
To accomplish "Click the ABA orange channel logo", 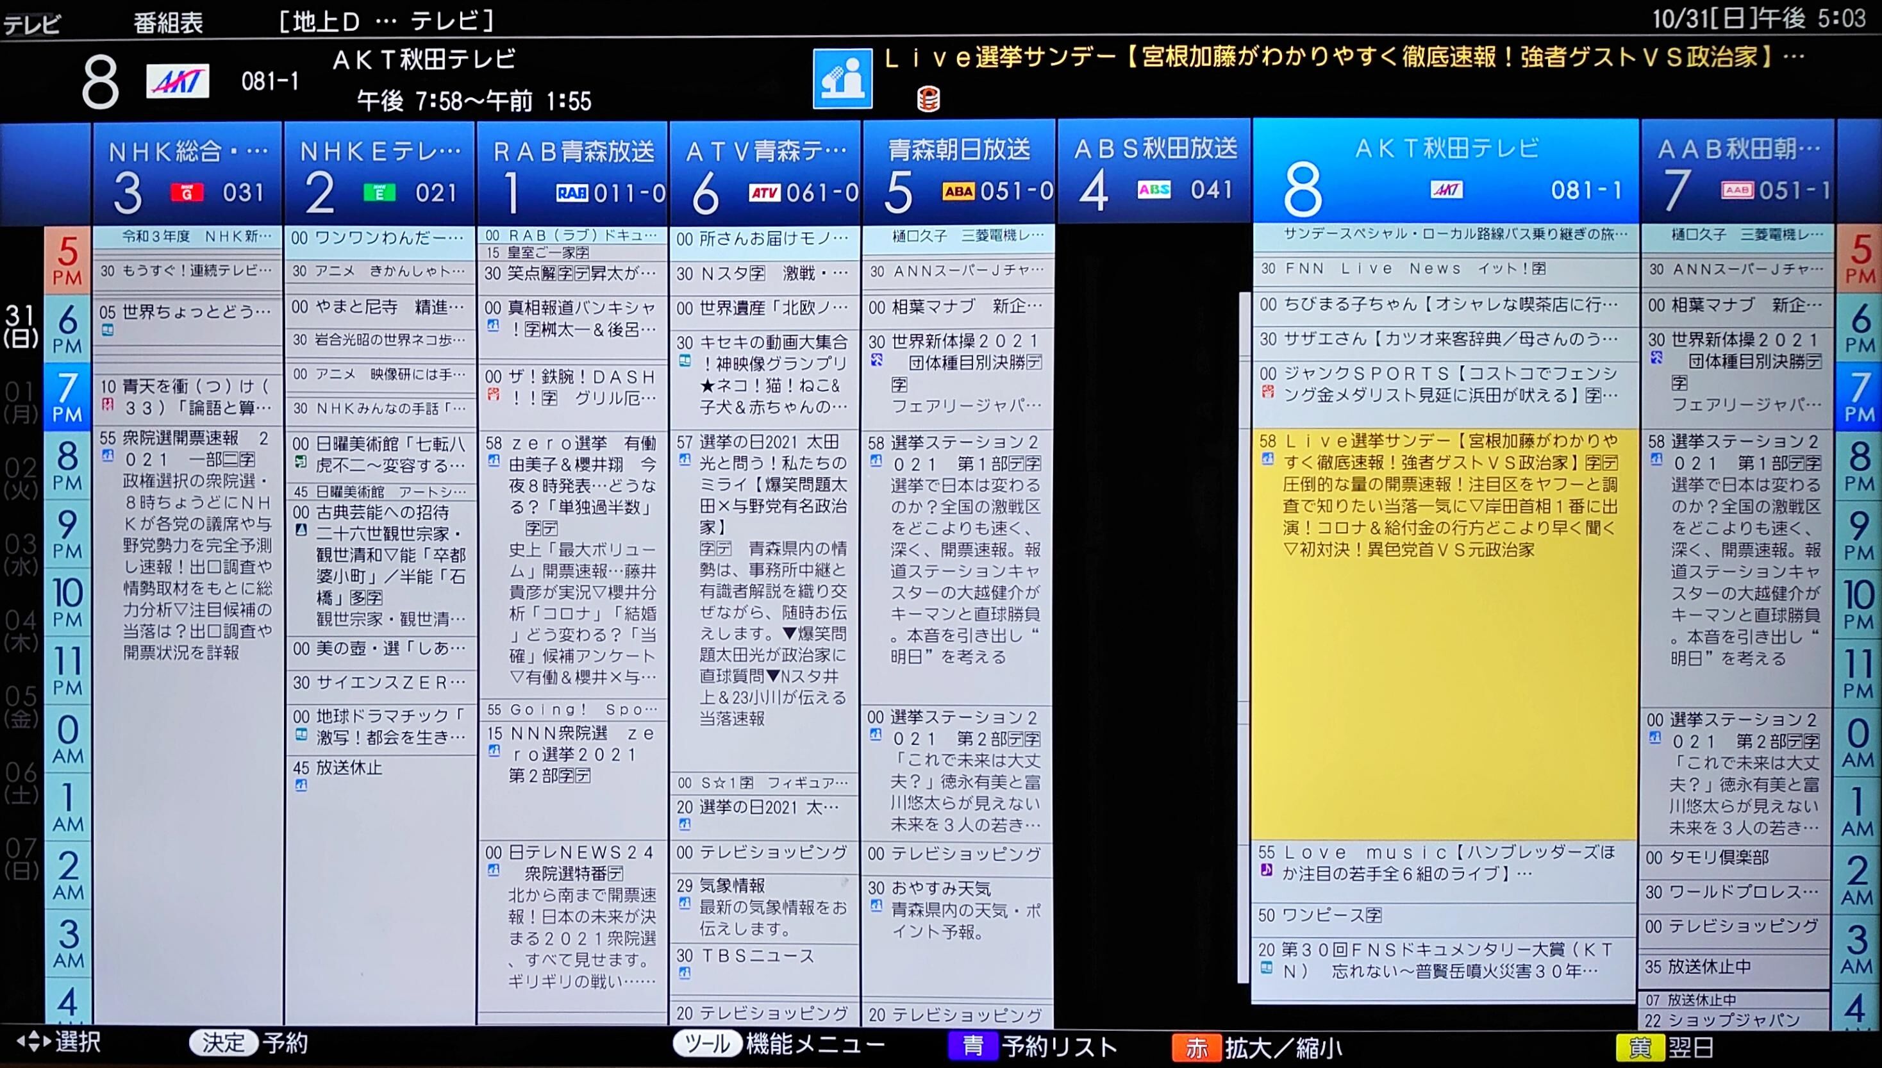I will click(x=958, y=192).
